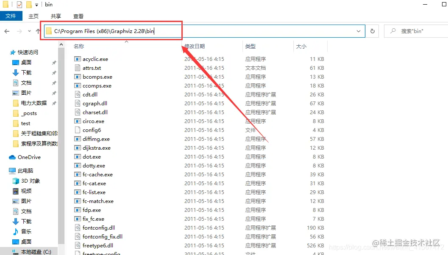Switch to the 主页 ribbon tab

click(33, 16)
